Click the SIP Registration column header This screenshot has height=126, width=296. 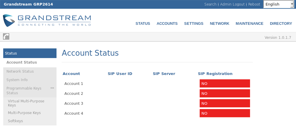215,74
